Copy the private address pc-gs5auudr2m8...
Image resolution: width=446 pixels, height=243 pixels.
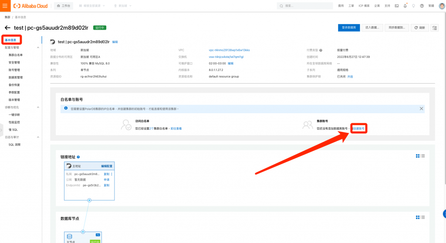(106, 174)
